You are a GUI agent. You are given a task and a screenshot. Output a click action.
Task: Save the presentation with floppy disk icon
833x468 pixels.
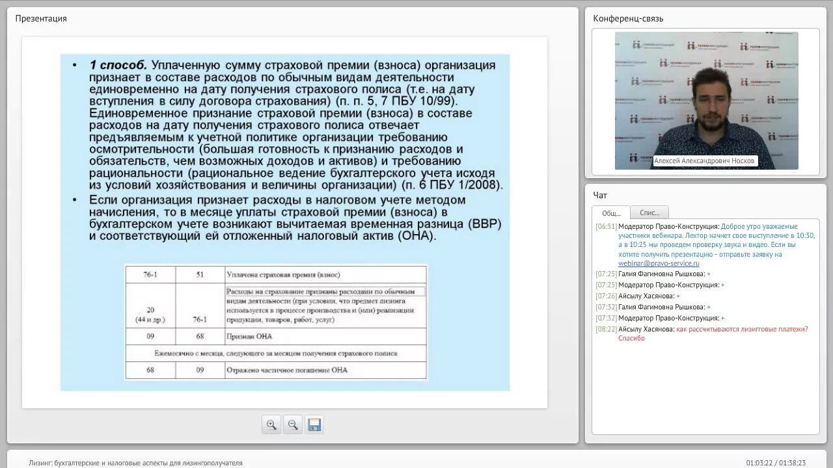(x=314, y=424)
